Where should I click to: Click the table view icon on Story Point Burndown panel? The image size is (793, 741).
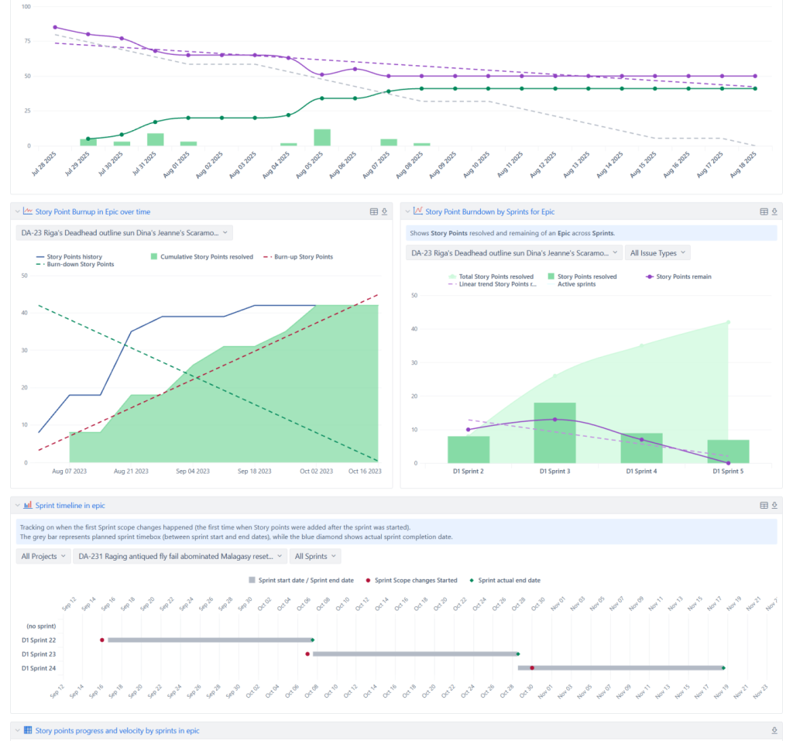tap(763, 211)
